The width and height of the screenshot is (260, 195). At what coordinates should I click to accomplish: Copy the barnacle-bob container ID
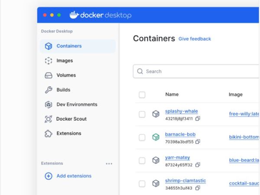click(198, 141)
